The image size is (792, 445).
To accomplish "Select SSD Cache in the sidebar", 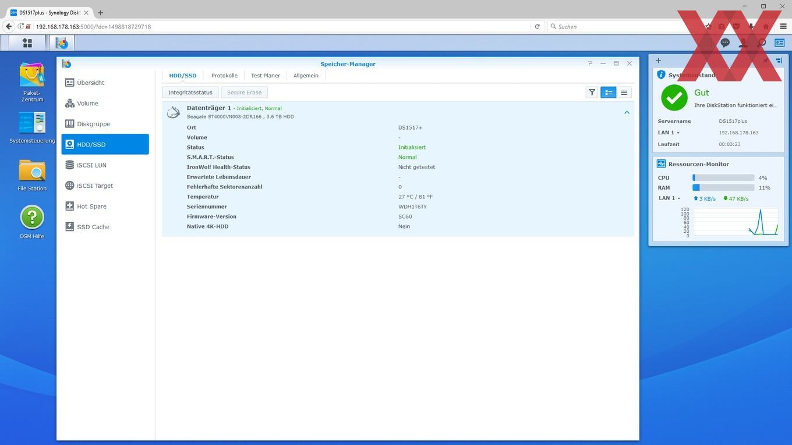I will pyautogui.click(x=105, y=227).
